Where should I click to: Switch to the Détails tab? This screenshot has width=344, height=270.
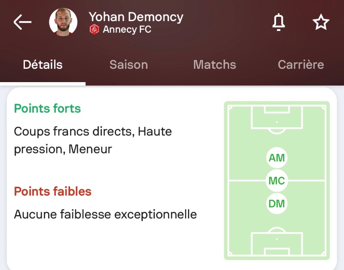(43, 65)
